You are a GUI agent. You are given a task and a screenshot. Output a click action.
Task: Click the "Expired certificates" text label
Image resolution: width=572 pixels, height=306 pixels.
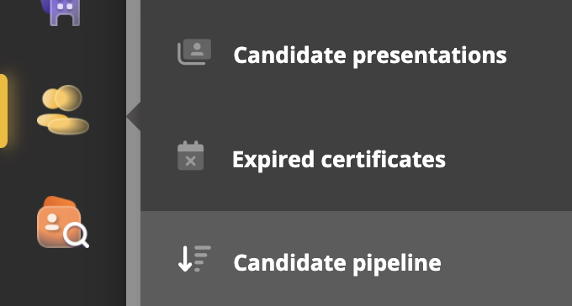coord(339,160)
